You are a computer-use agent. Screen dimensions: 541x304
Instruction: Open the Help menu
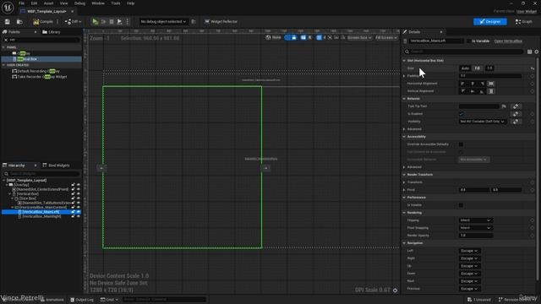pyautogui.click(x=130, y=3)
